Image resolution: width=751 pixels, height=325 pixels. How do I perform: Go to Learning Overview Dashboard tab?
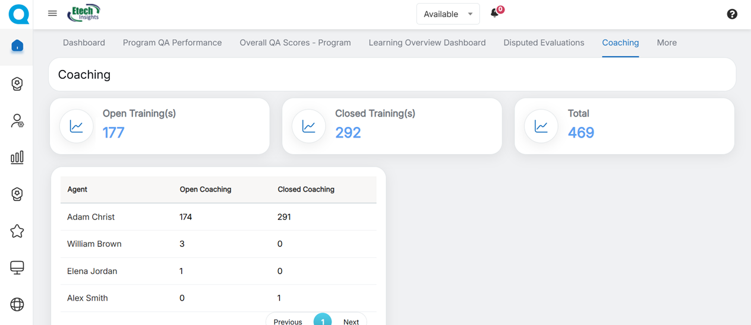click(427, 43)
